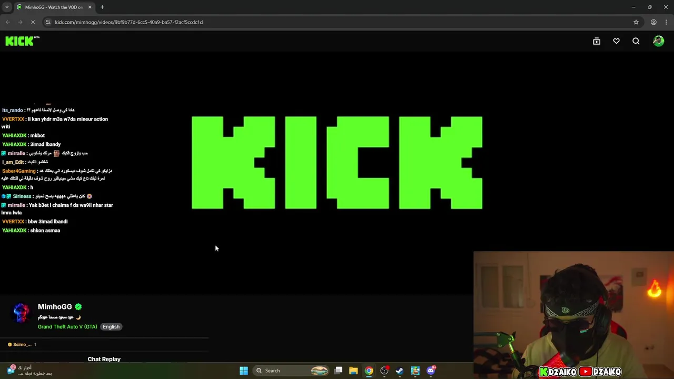674x379 pixels.
Task: Open the Kick home logo
Action: (22, 41)
